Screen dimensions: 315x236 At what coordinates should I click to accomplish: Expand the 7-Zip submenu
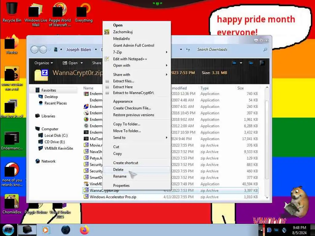point(137,52)
